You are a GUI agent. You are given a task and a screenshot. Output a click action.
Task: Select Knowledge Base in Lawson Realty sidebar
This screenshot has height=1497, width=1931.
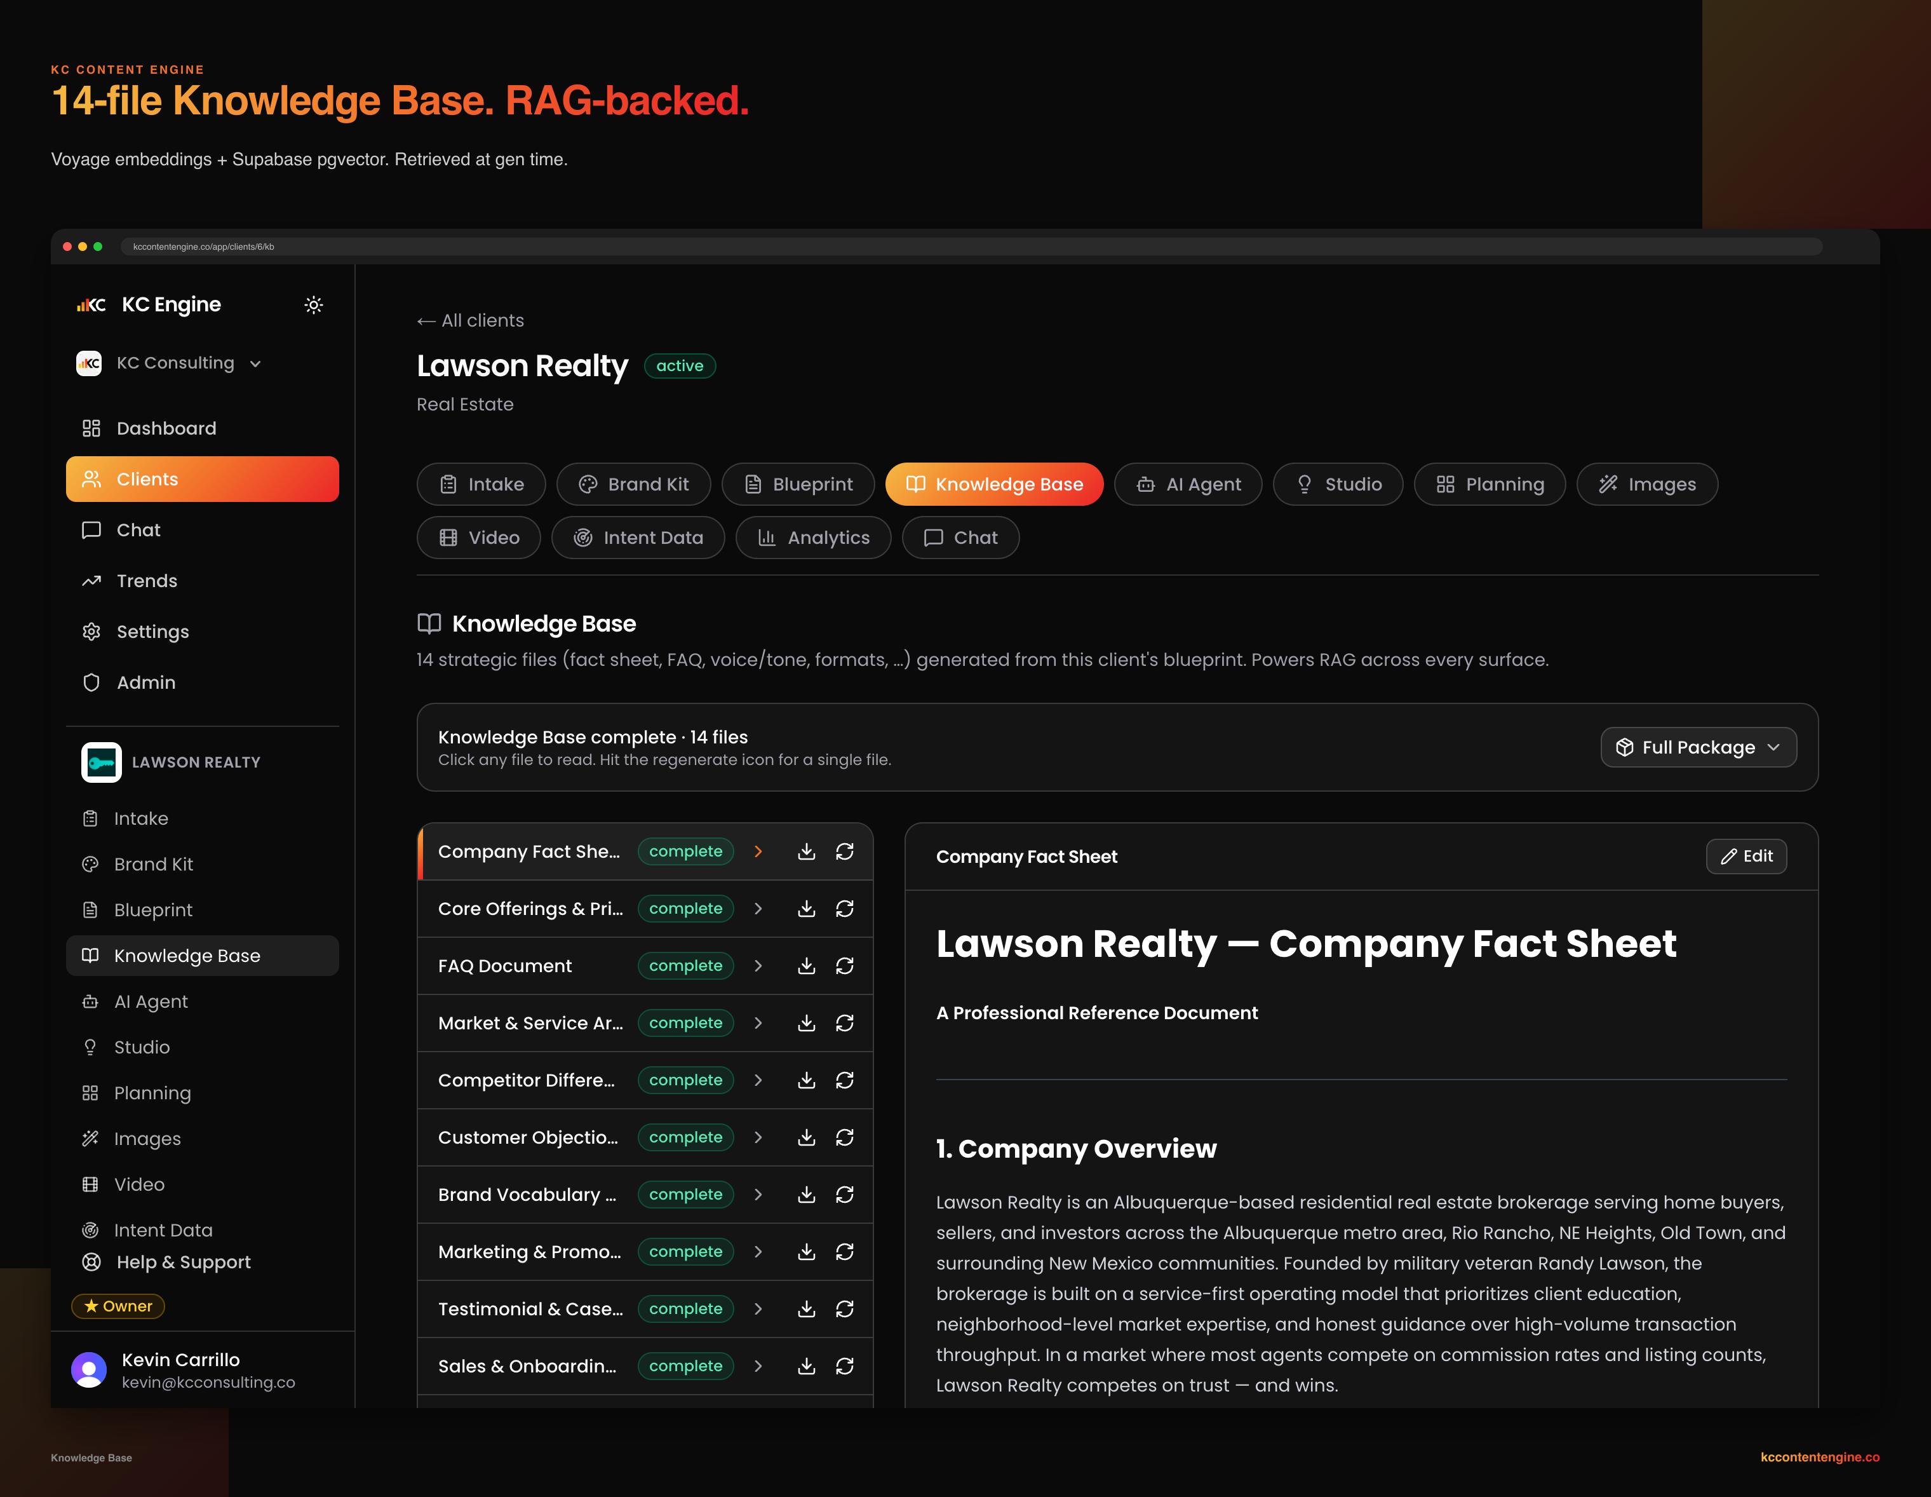tap(203, 956)
